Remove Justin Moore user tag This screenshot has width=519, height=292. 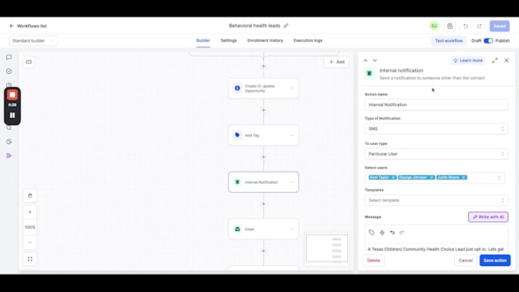(x=464, y=178)
